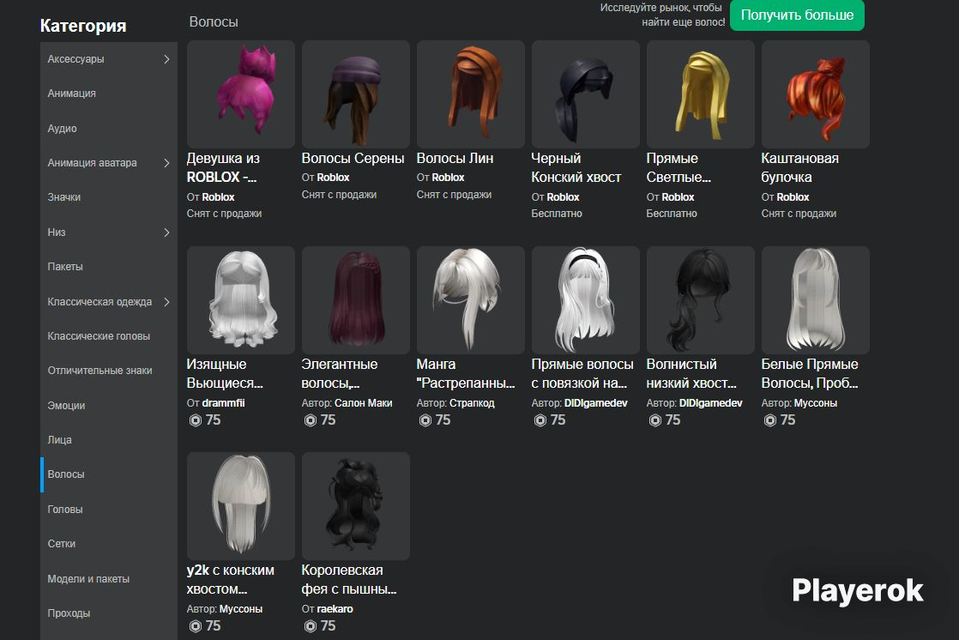Expand the Анимация аватара submenu chevron
Viewport: 959px width, 640px height.
coord(166,163)
